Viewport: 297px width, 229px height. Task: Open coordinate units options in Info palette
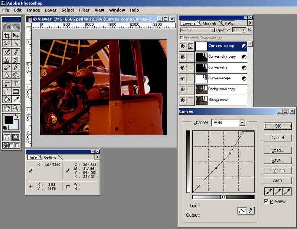click(31, 187)
